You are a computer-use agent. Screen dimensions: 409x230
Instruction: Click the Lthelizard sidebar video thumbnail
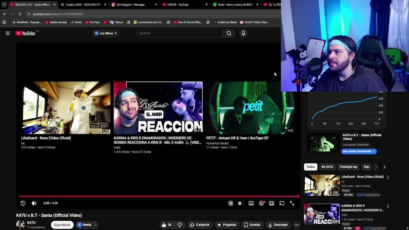[x=322, y=185]
